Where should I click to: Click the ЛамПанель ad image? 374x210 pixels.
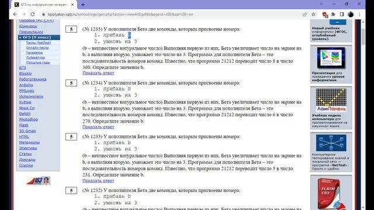tap(331, 100)
